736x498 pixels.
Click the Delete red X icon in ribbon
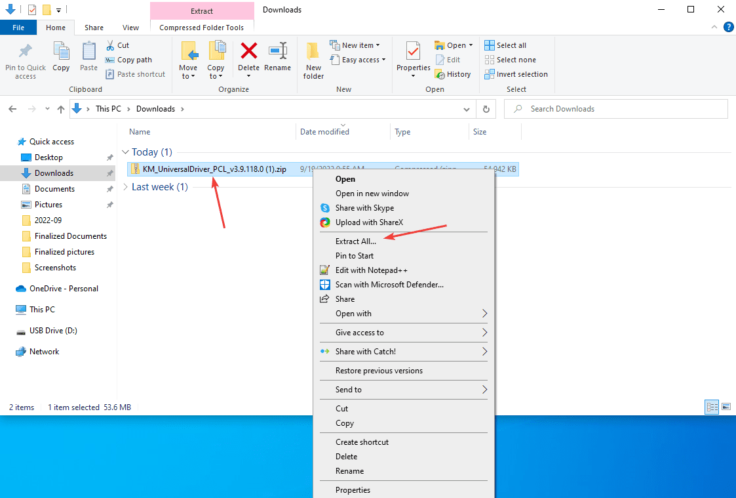[x=248, y=51]
